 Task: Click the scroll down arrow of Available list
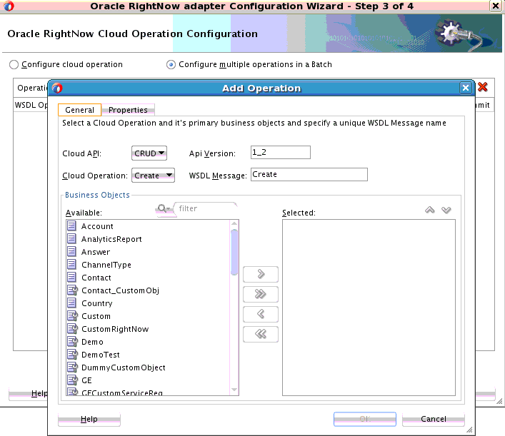click(x=234, y=390)
